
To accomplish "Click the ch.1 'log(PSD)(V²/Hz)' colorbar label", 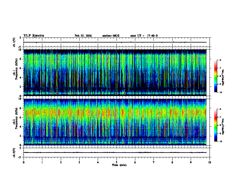I will (x=223, y=78).
